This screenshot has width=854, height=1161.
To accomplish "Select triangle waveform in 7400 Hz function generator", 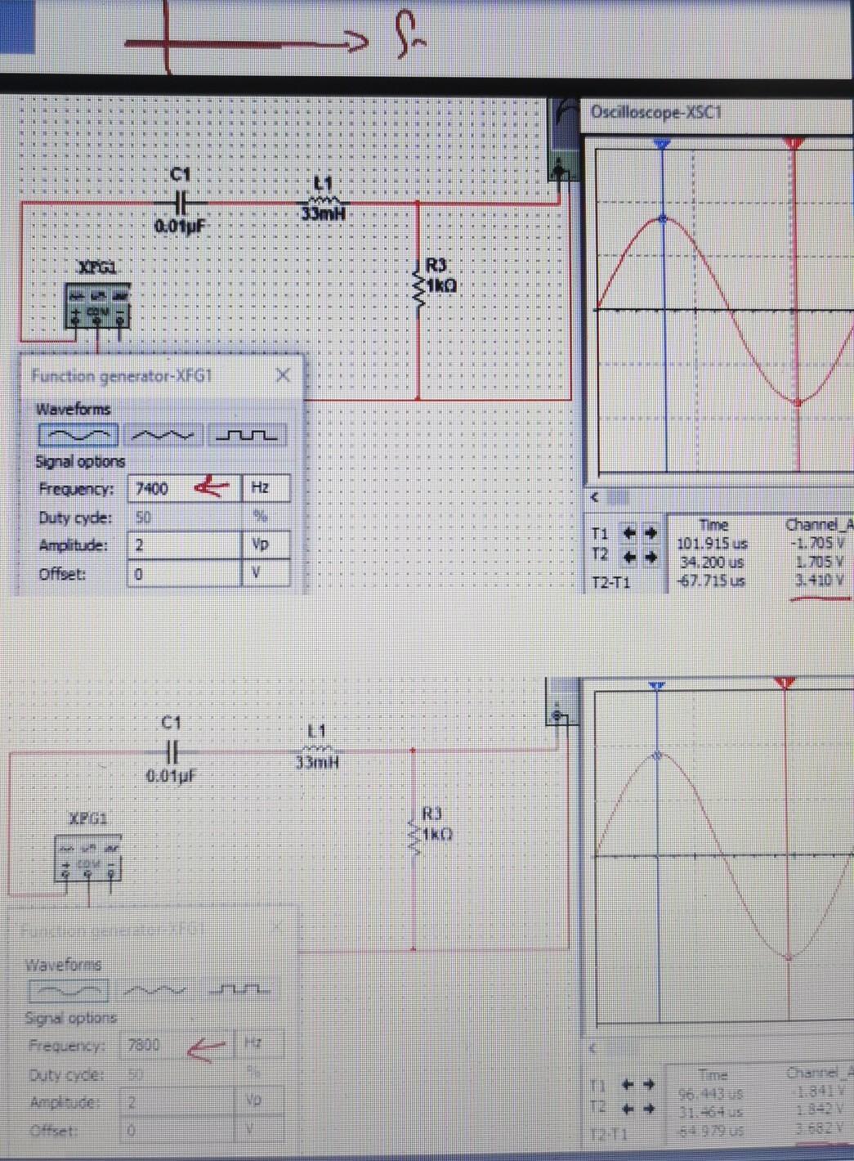I will pyautogui.click(x=163, y=434).
